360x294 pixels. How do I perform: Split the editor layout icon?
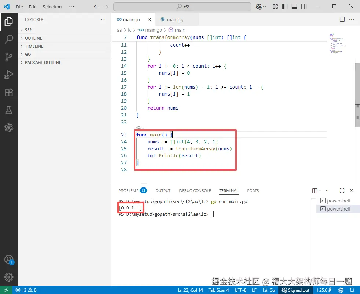click(342, 19)
